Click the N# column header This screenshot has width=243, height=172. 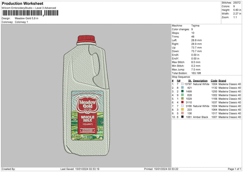[179, 81]
